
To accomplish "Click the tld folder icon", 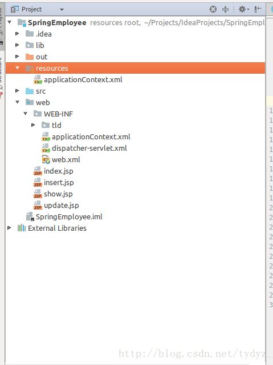I will click(x=46, y=125).
